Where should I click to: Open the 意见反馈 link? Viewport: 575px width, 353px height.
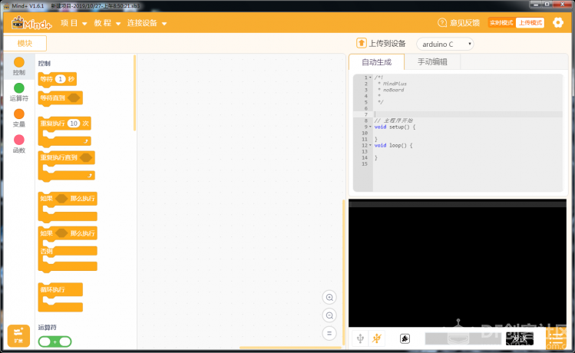pos(464,23)
